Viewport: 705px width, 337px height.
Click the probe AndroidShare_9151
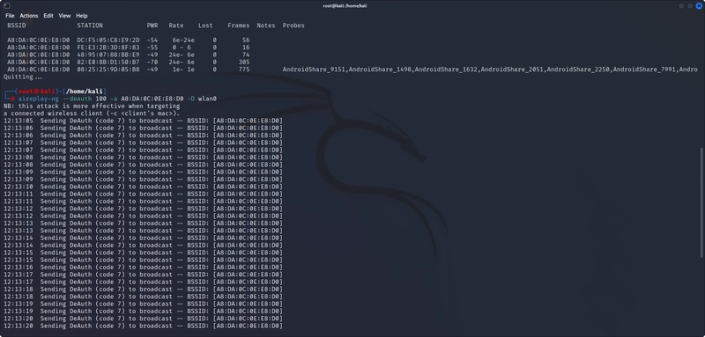click(314, 70)
